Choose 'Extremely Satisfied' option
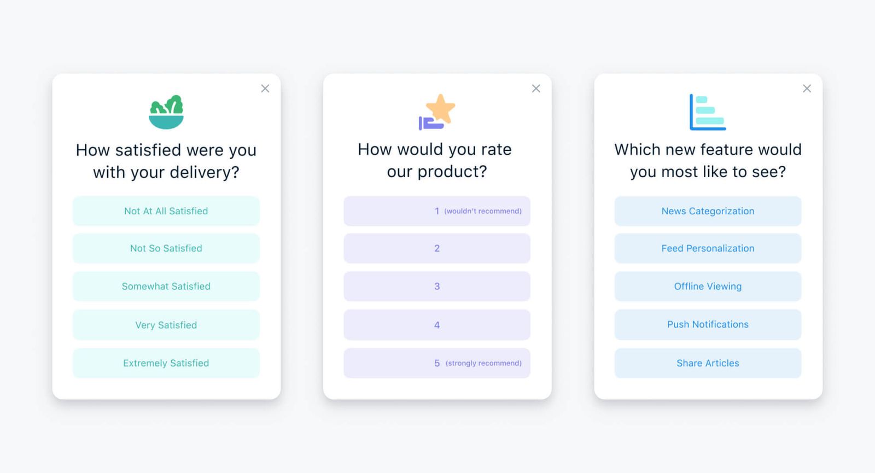 pyautogui.click(x=166, y=363)
